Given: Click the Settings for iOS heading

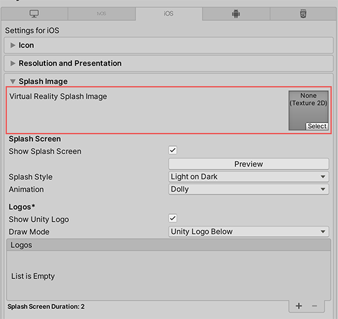Looking at the screenshot, I should tap(32, 31).
